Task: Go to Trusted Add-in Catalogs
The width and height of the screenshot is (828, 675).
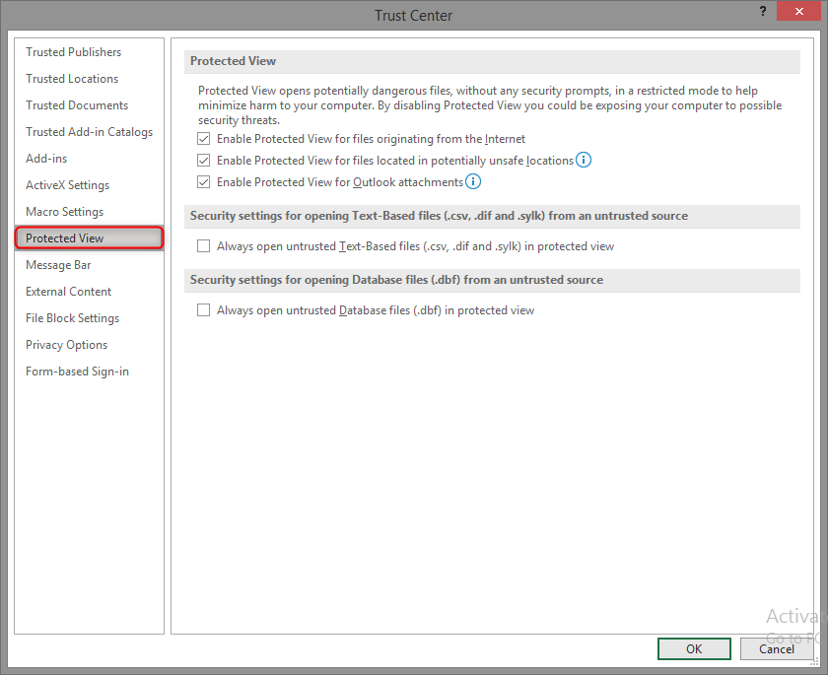Action: point(90,132)
